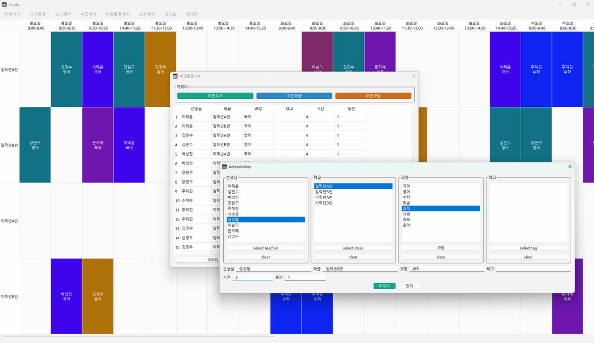Click 수요일 8:00-8:40 column header
Screen dimensions: 594x343
536,26
